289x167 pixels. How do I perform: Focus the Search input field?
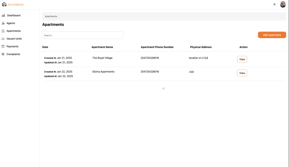(x=83, y=35)
